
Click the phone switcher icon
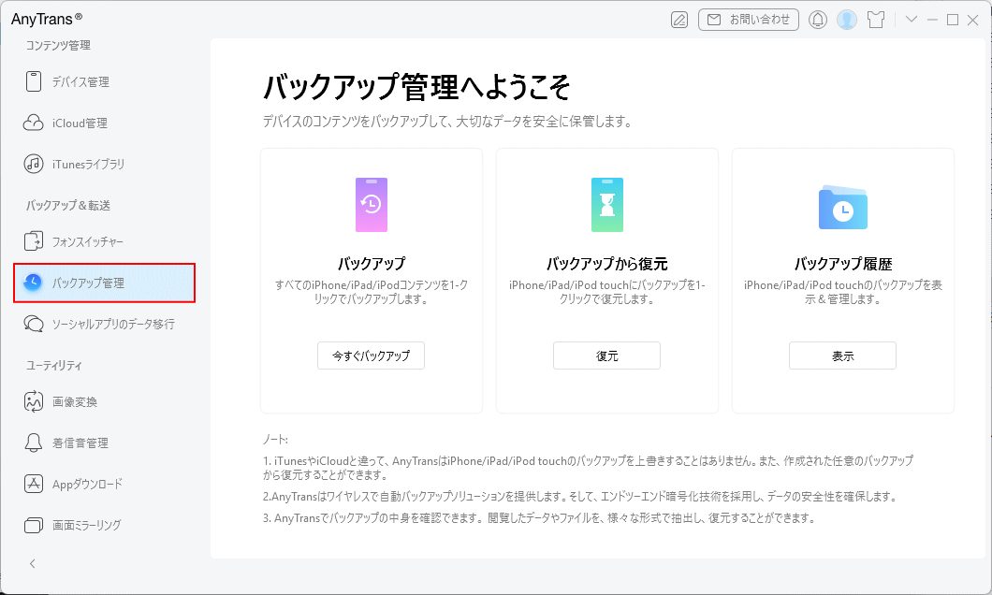pyautogui.click(x=34, y=241)
